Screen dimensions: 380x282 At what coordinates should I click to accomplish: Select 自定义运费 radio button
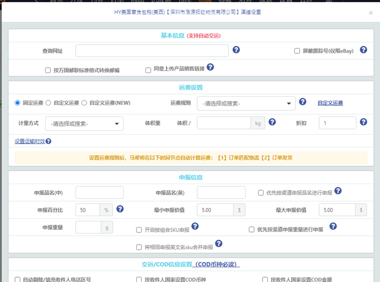pyautogui.click(x=48, y=103)
